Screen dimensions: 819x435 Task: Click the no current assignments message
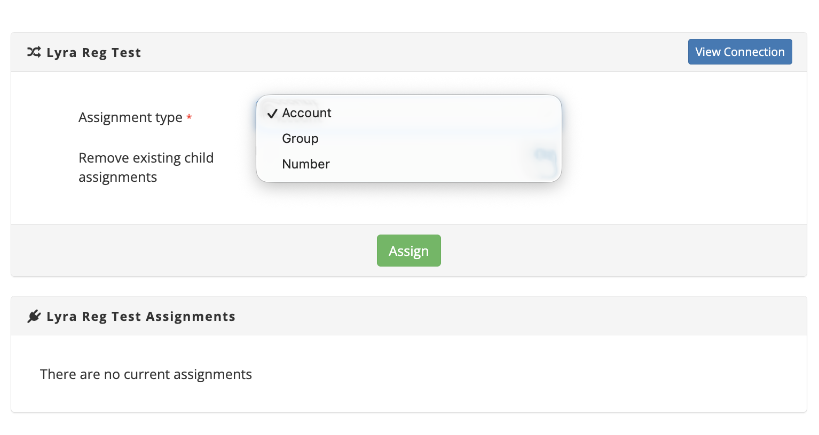(146, 374)
